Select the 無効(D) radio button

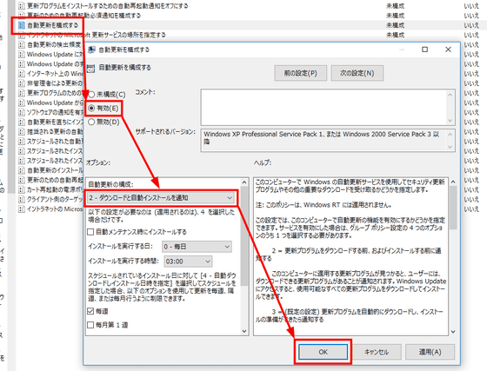tap(91, 122)
